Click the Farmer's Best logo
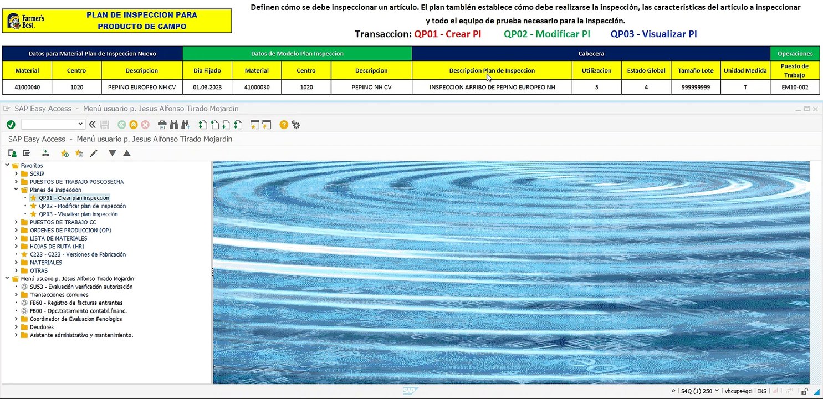823x399 pixels. [26, 21]
